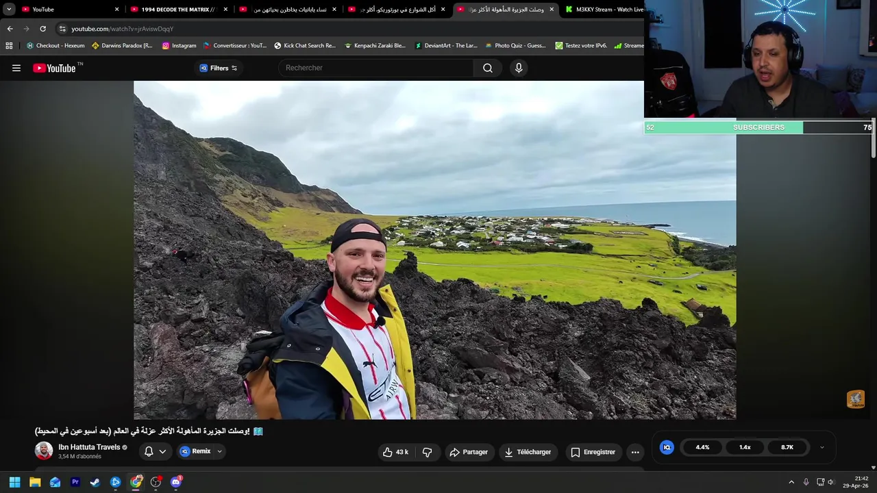Switch to 1994 DECODE THE MATRIX tab

(178, 10)
